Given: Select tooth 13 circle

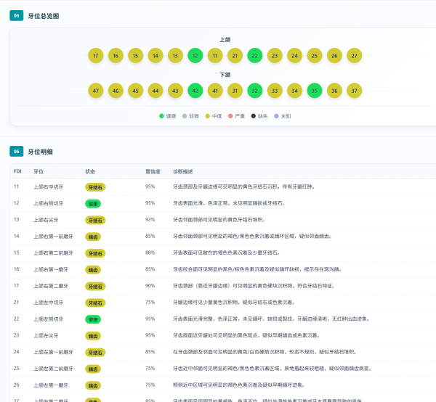Looking at the screenshot, I should [175, 56].
